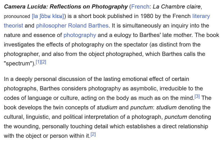Screen dimensions: 222x143
Task: Click the small word pronounced
Action: [x=17, y=16]
